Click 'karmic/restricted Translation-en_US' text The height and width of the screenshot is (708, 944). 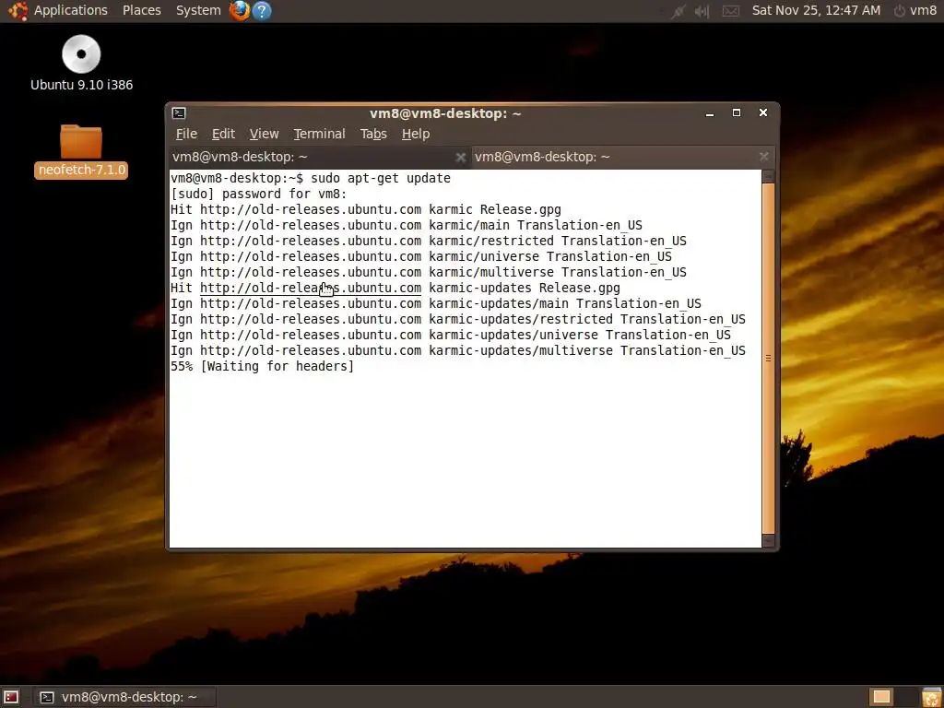558,241
